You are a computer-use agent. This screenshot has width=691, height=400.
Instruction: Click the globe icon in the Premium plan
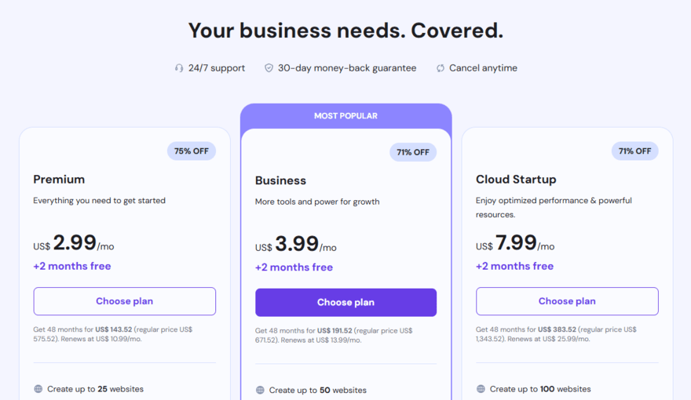38,389
